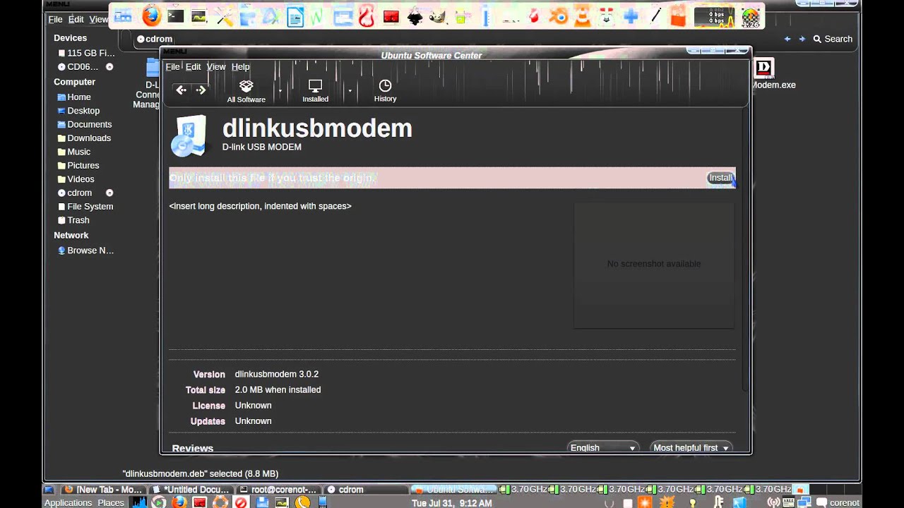
Task: Click the blue plus dock icon
Action: pyautogui.click(x=631, y=16)
